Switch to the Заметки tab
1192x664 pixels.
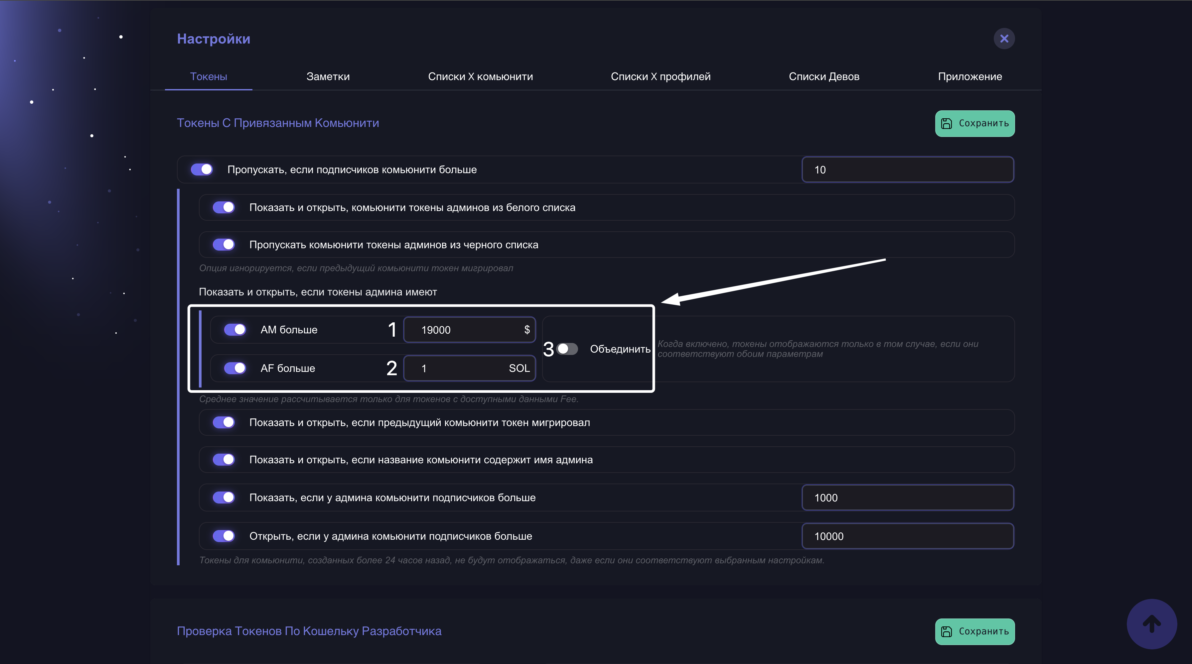point(328,76)
